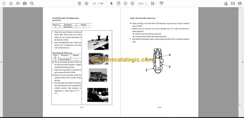Image resolution: width=244 pixels, height=118 pixels.
Task: Save the PDF with the floppy icon
Action: pos(4,4)
